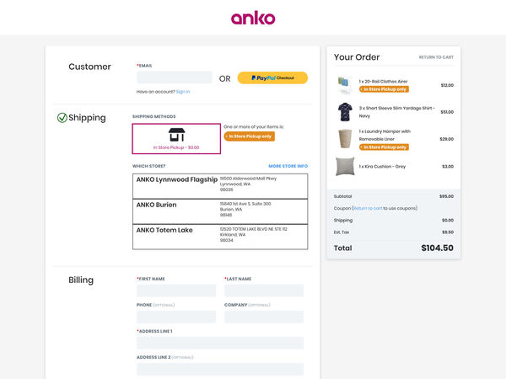Click the Burien store address text
The height and width of the screenshot is (379, 506).
click(x=245, y=210)
